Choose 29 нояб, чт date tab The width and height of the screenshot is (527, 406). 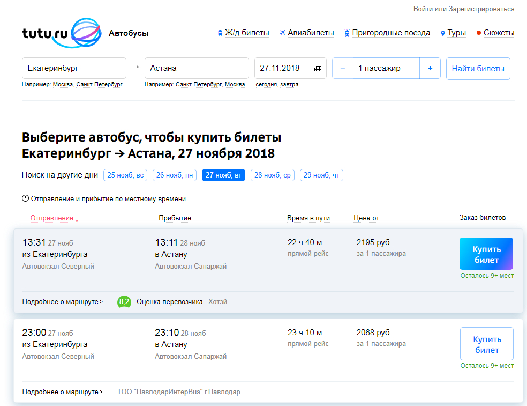point(321,175)
